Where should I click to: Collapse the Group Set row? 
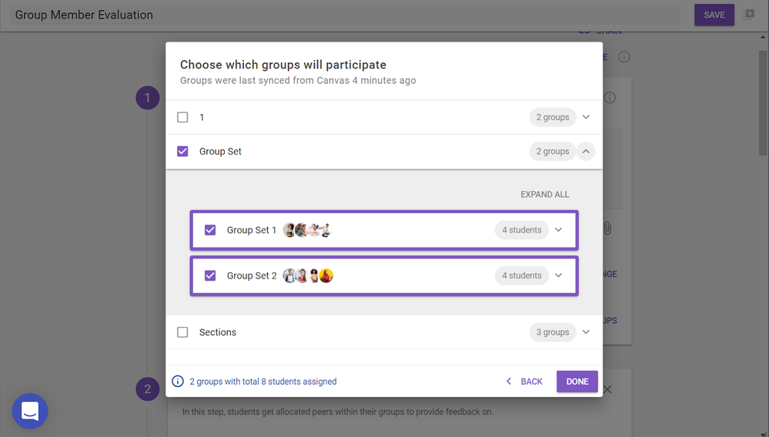586,152
